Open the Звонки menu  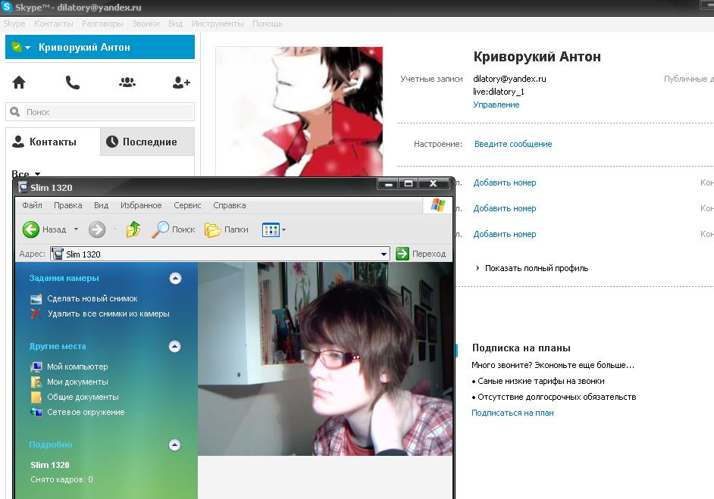[146, 23]
